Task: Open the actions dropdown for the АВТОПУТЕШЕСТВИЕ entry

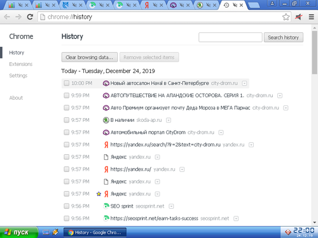Action: (280, 96)
